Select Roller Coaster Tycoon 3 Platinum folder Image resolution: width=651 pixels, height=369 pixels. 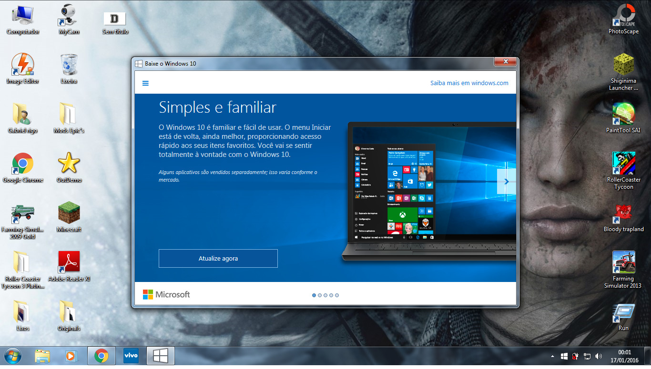23,270
